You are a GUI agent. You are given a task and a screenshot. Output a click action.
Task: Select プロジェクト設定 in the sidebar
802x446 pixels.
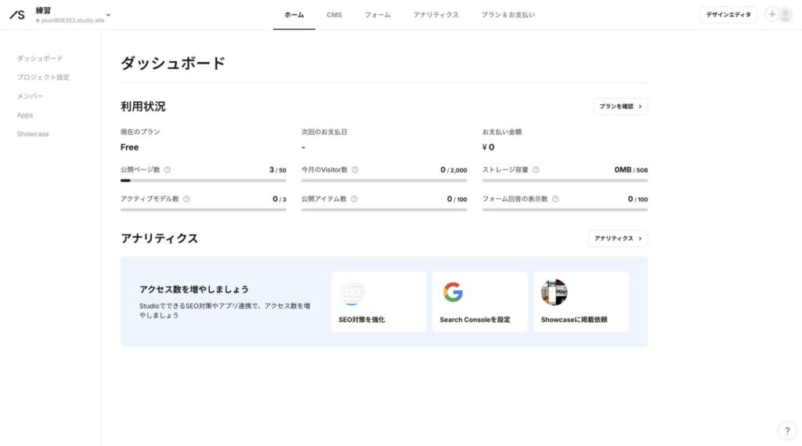coord(43,78)
